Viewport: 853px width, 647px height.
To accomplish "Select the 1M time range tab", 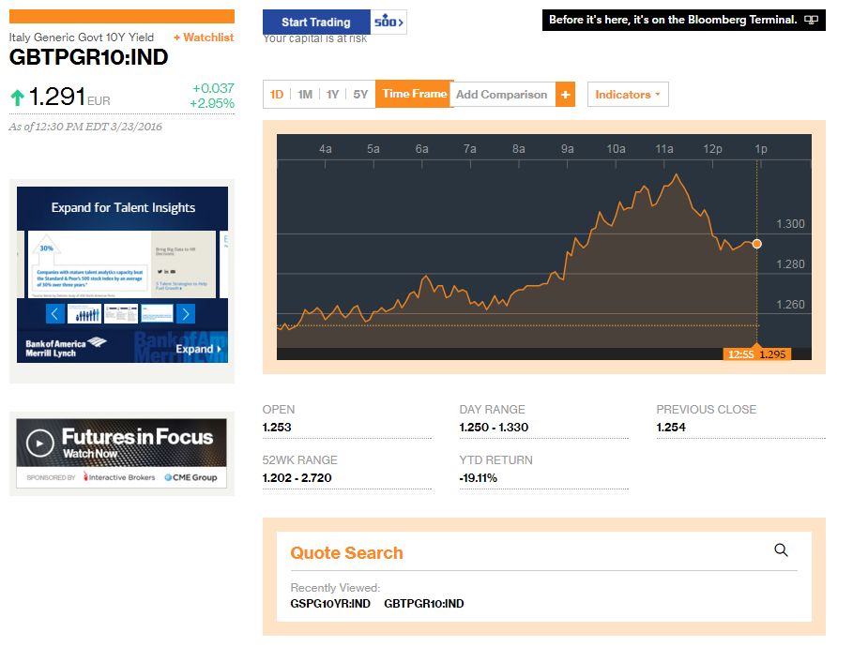I will 305,95.
